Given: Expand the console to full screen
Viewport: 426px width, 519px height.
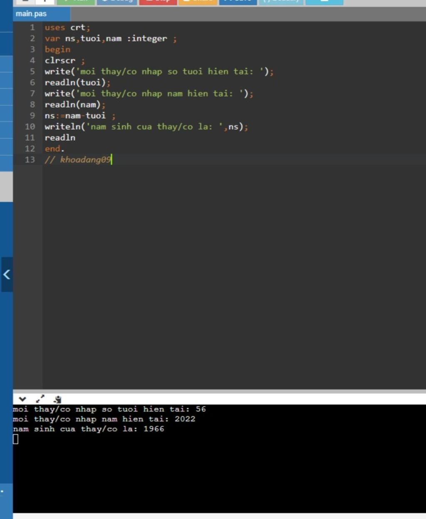Looking at the screenshot, I should (x=40, y=399).
